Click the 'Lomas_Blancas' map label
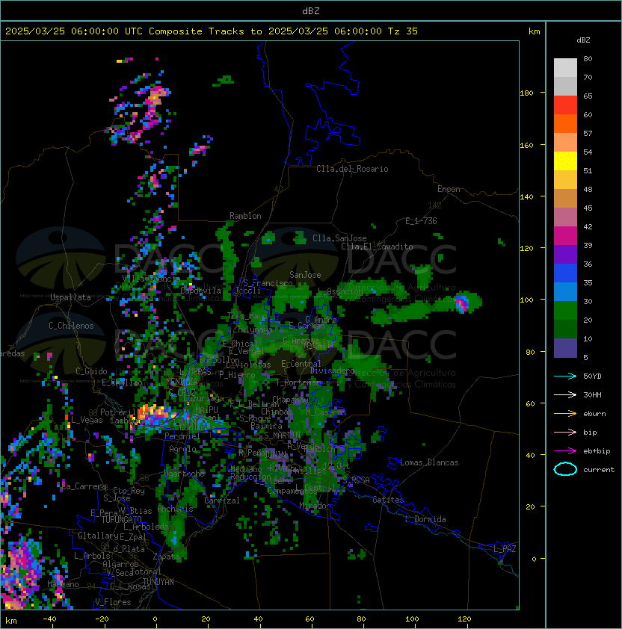The height and width of the screenshot is (629, 622). (x=429, y=462)
